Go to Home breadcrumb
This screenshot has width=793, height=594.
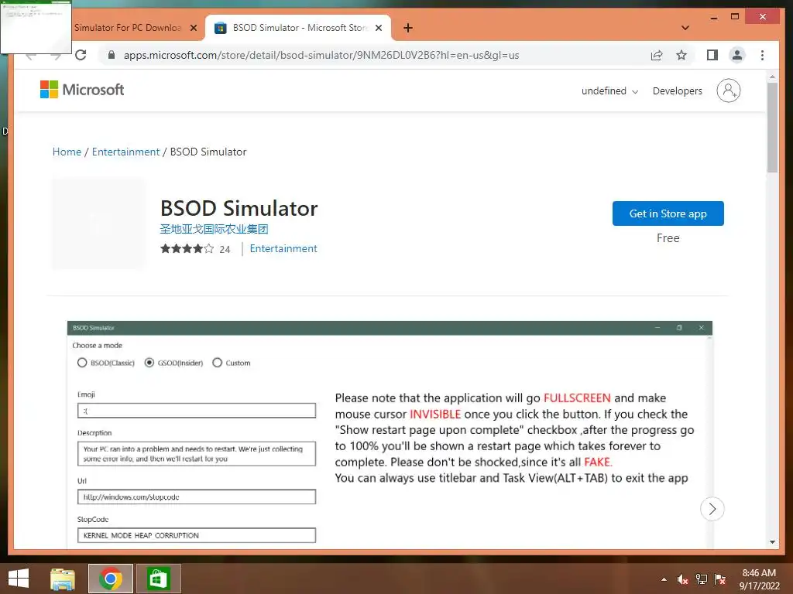click(67, 152)
